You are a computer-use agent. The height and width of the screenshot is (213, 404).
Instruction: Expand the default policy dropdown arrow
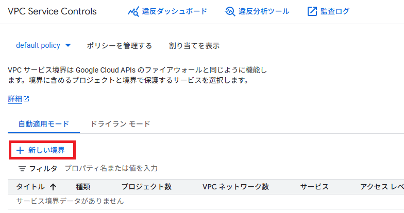pos(68,45)
